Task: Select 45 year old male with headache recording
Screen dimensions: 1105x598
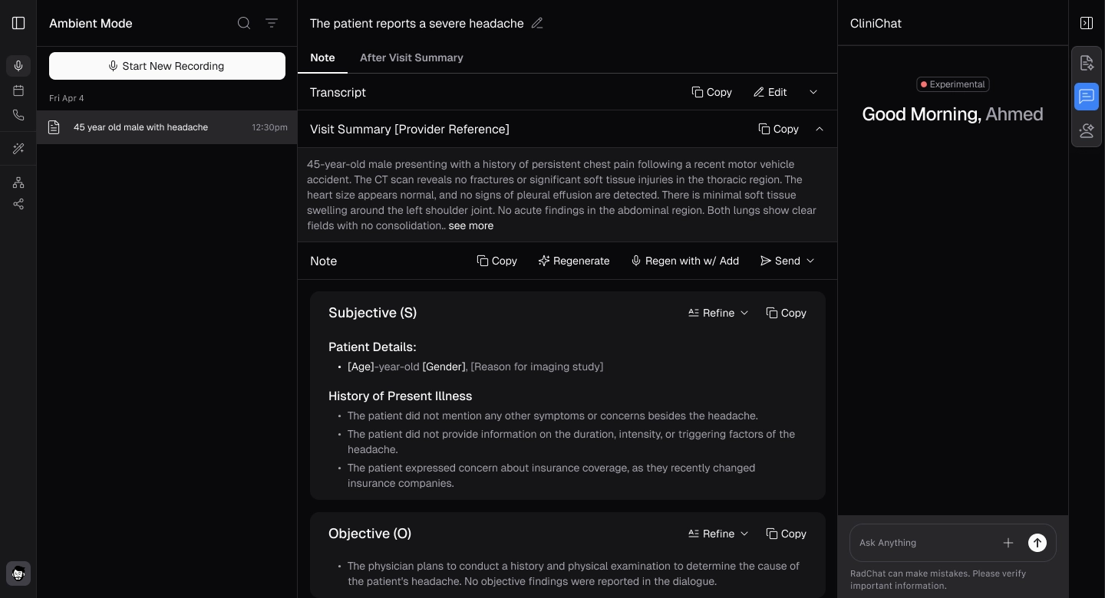Action: (167, 127)
